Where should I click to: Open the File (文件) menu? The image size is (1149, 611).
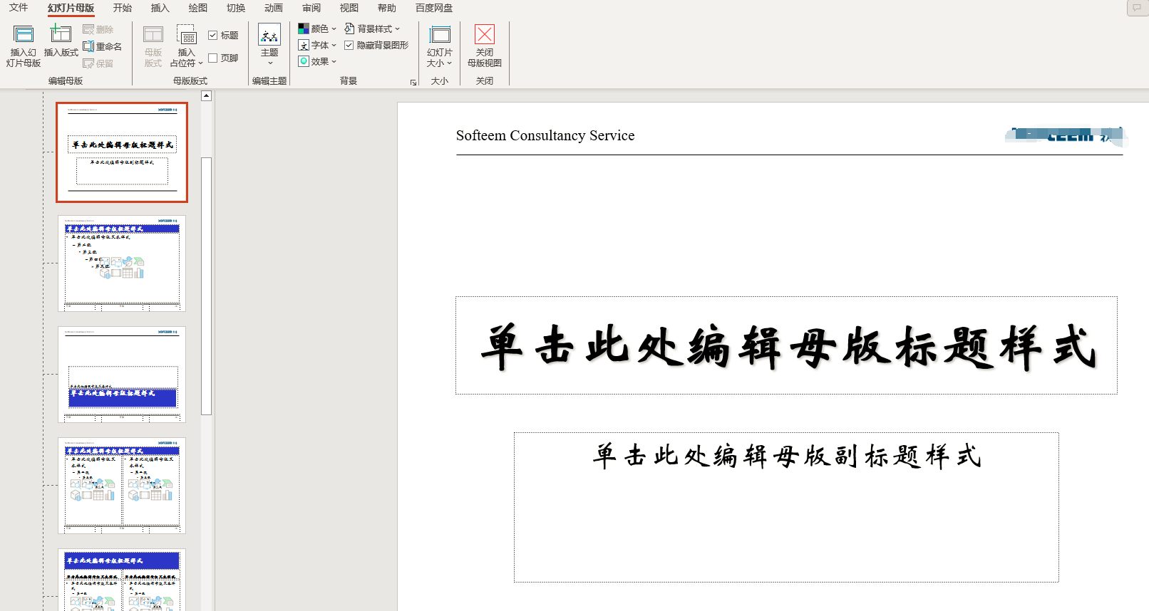point(19,8)
